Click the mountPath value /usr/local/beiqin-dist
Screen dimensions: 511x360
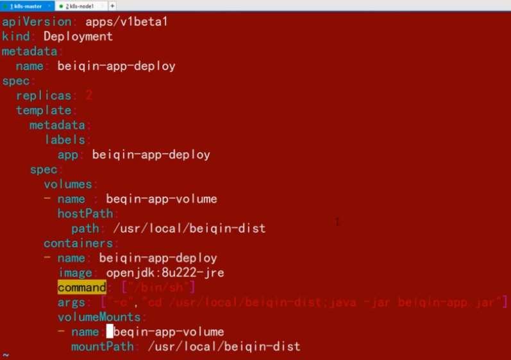tap(224, 347)
